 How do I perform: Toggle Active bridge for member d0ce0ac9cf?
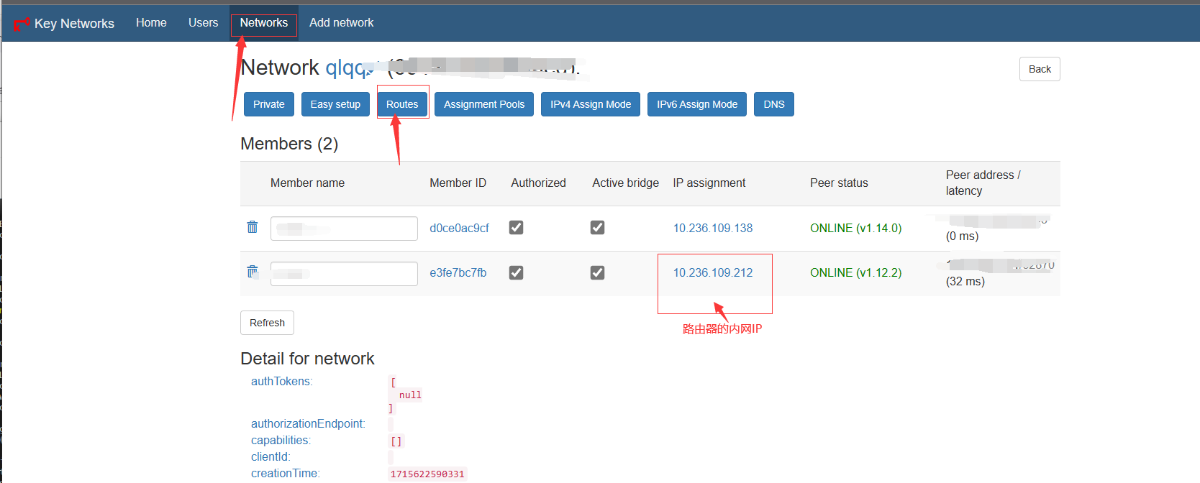597,228
